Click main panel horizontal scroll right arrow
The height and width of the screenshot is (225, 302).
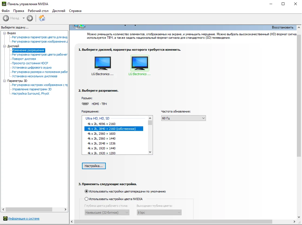[x=294, y=221]
